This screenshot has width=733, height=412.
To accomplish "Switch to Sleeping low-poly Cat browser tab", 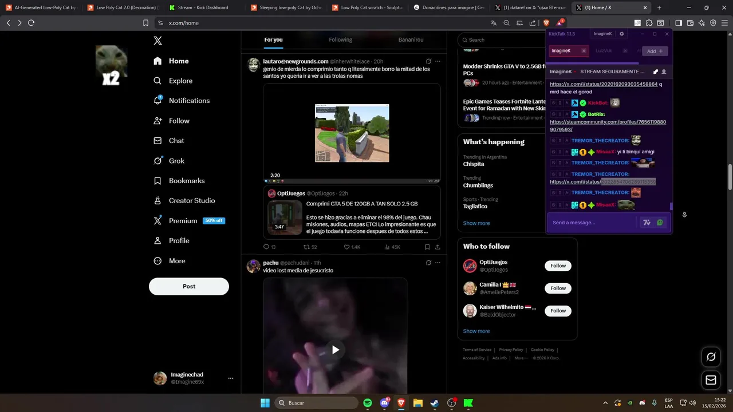I will click(x=285, y=7).
